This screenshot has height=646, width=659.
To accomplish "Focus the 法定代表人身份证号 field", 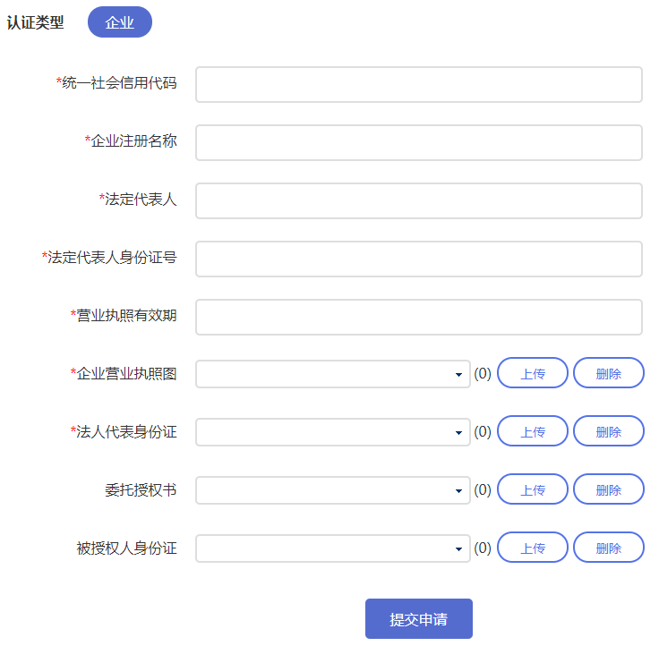I will click(418, 259).
